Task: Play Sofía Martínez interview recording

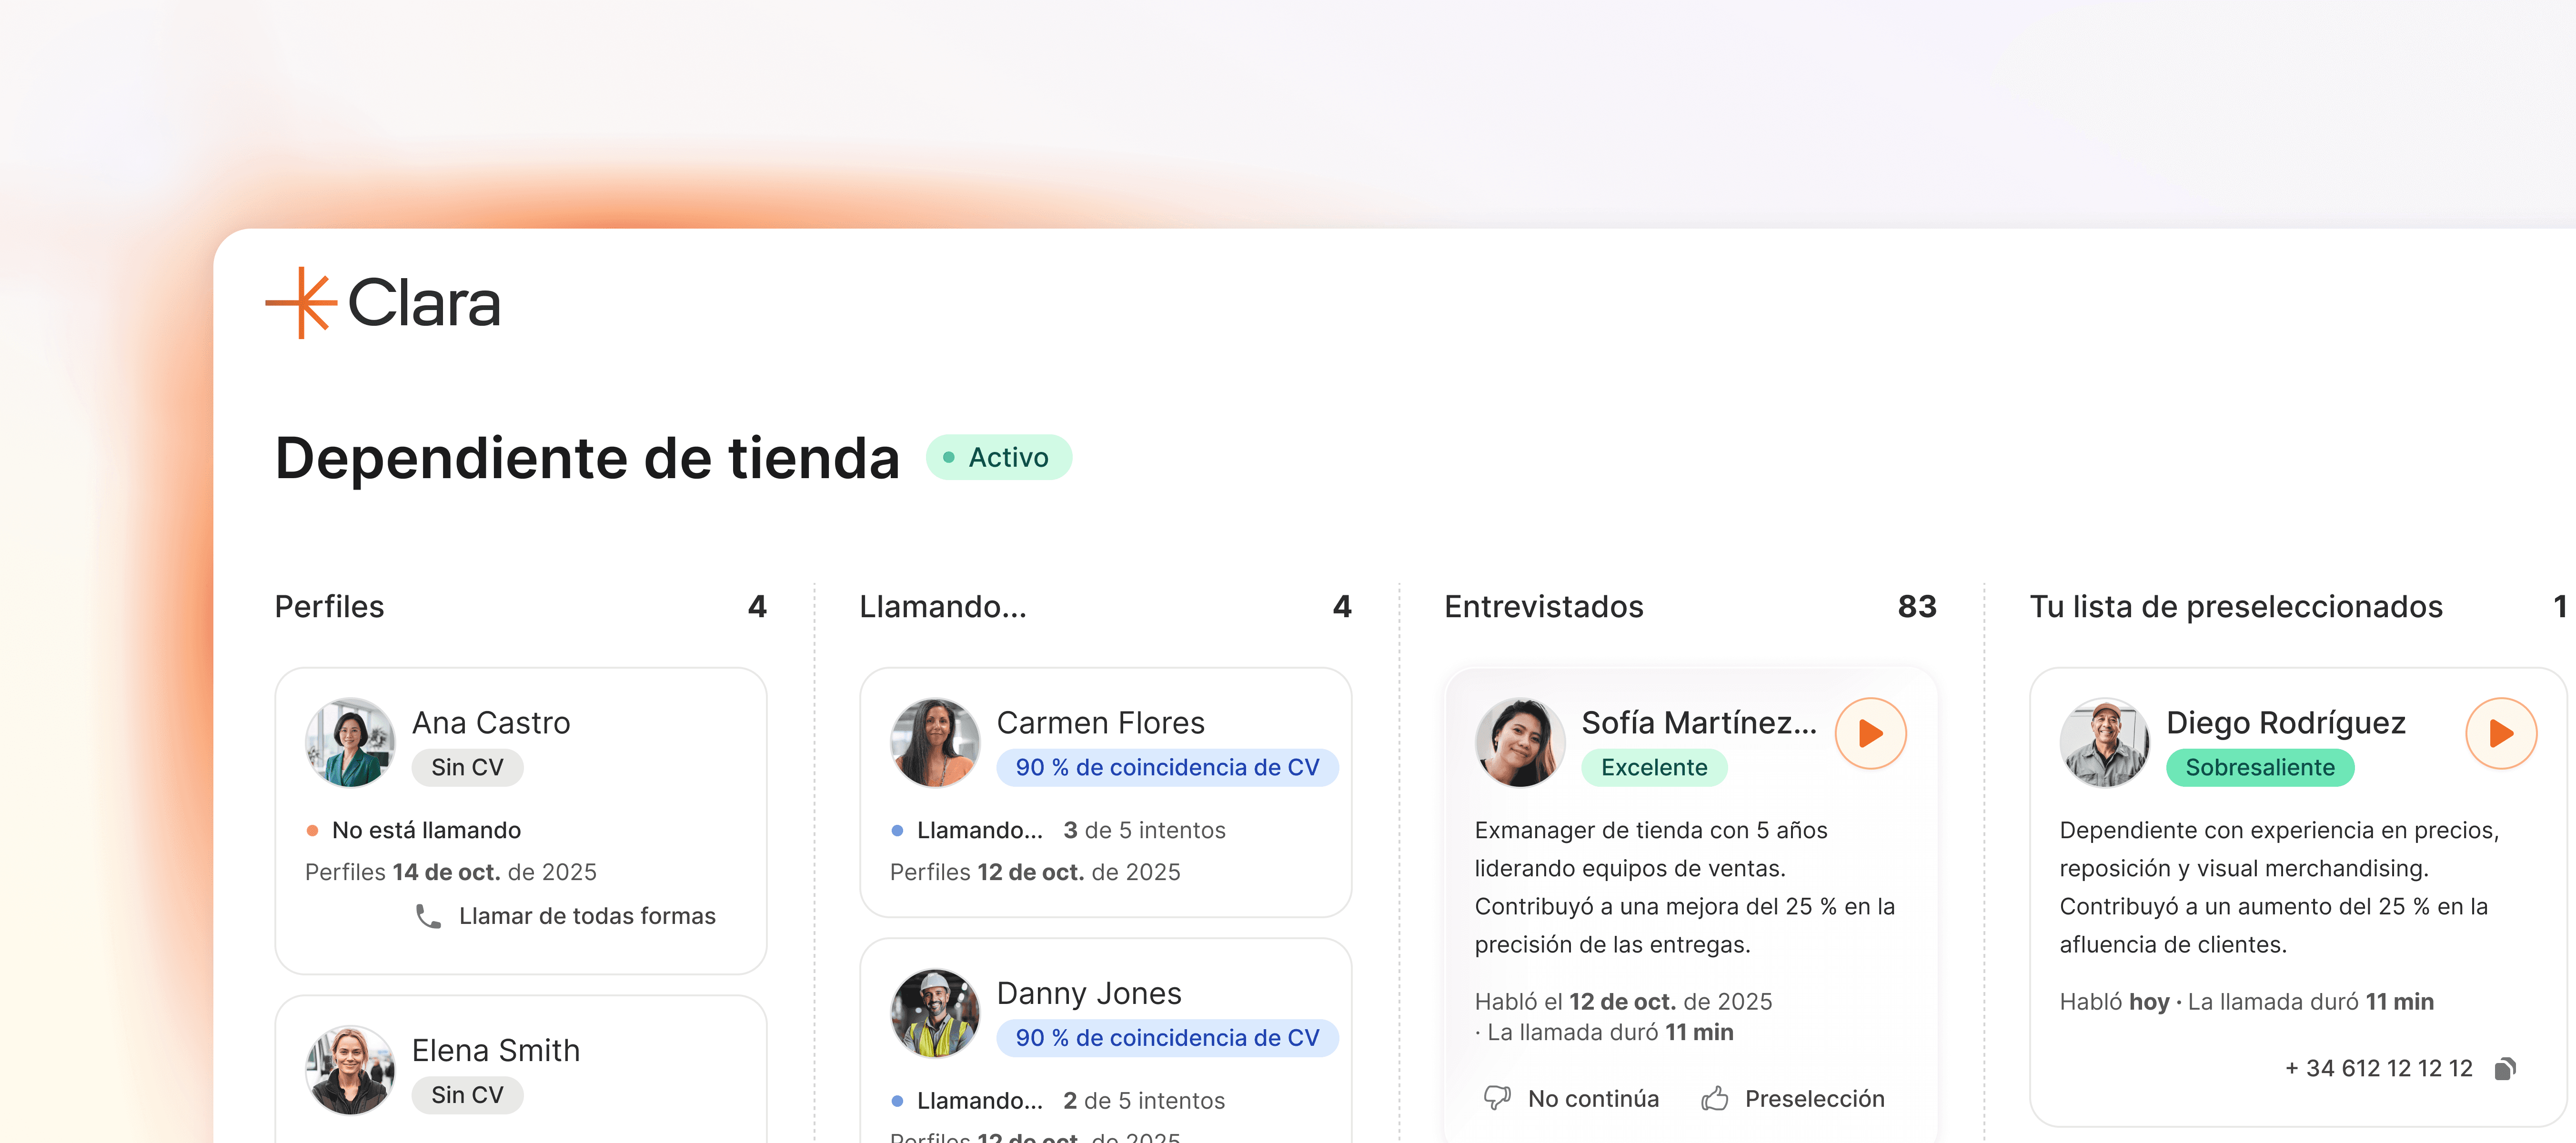Action: [1870, 733]
